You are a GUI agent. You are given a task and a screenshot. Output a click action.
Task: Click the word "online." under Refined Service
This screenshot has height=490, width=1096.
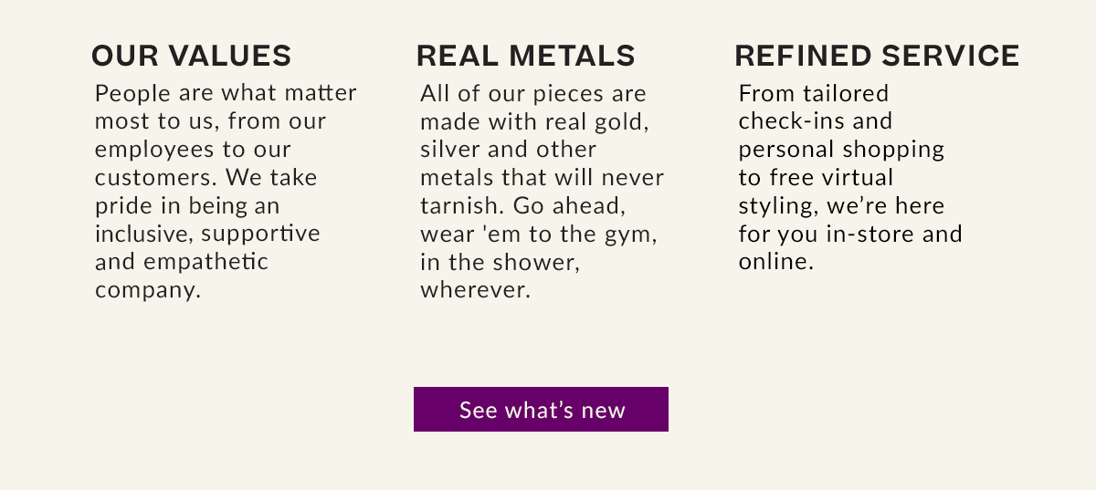pyautogui.click(x=775, y=262)
